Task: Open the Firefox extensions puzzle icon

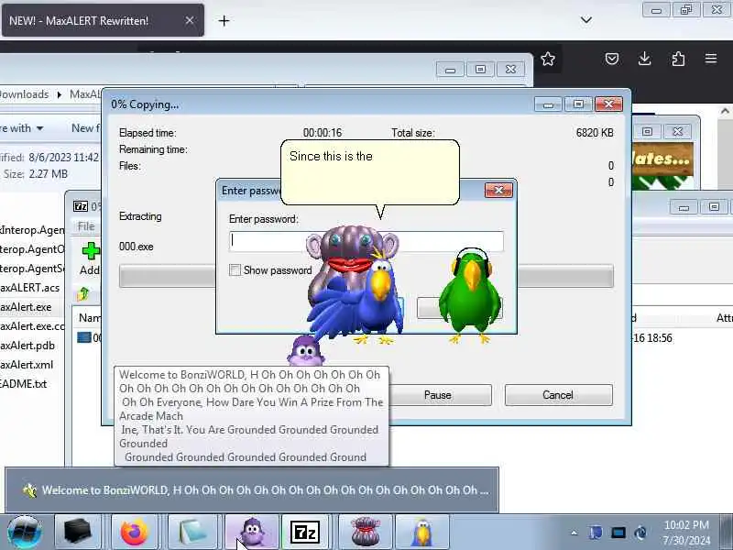Action: pyautogui.click(x=678, y=59)
